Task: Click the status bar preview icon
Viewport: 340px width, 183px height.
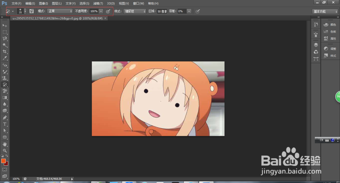Action: tap(25, 179)
